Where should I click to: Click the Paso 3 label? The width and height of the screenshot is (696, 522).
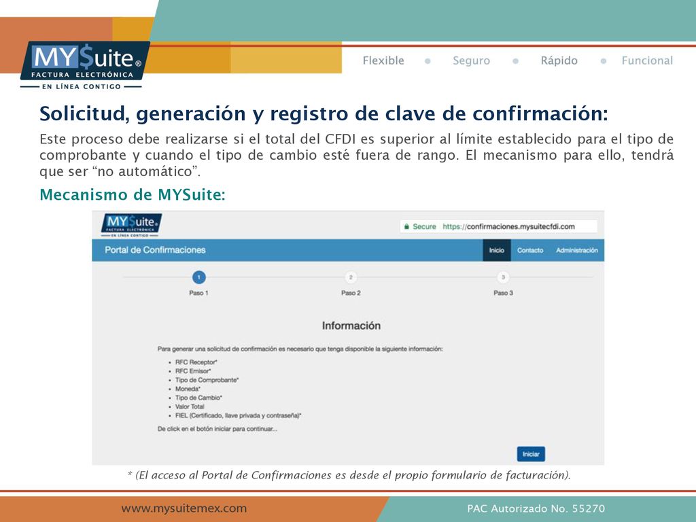click(503, 293)
